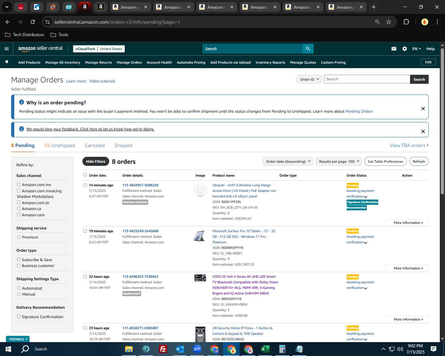Click the bookmark icon in navigation bar

pos(7,62)
